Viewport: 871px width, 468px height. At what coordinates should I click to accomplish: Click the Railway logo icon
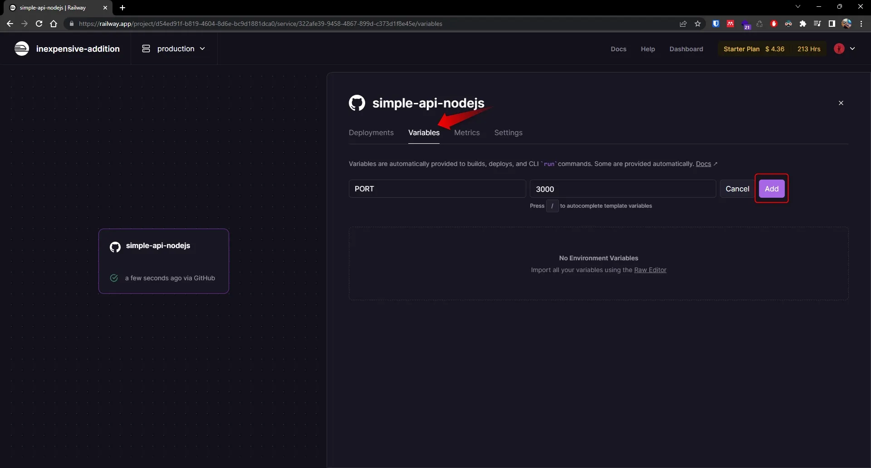(21, 49)
